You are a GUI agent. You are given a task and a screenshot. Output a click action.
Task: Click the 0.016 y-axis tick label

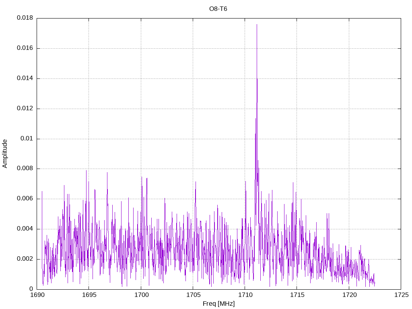click(x=25, y=48)
